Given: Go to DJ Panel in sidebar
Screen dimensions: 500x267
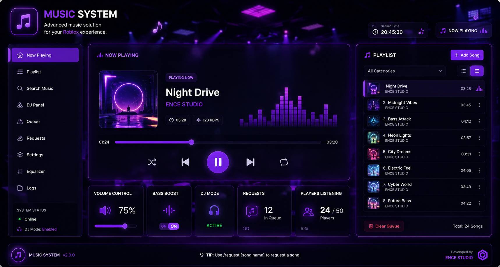Looking at the screenshot, I should tap(45, 105).
